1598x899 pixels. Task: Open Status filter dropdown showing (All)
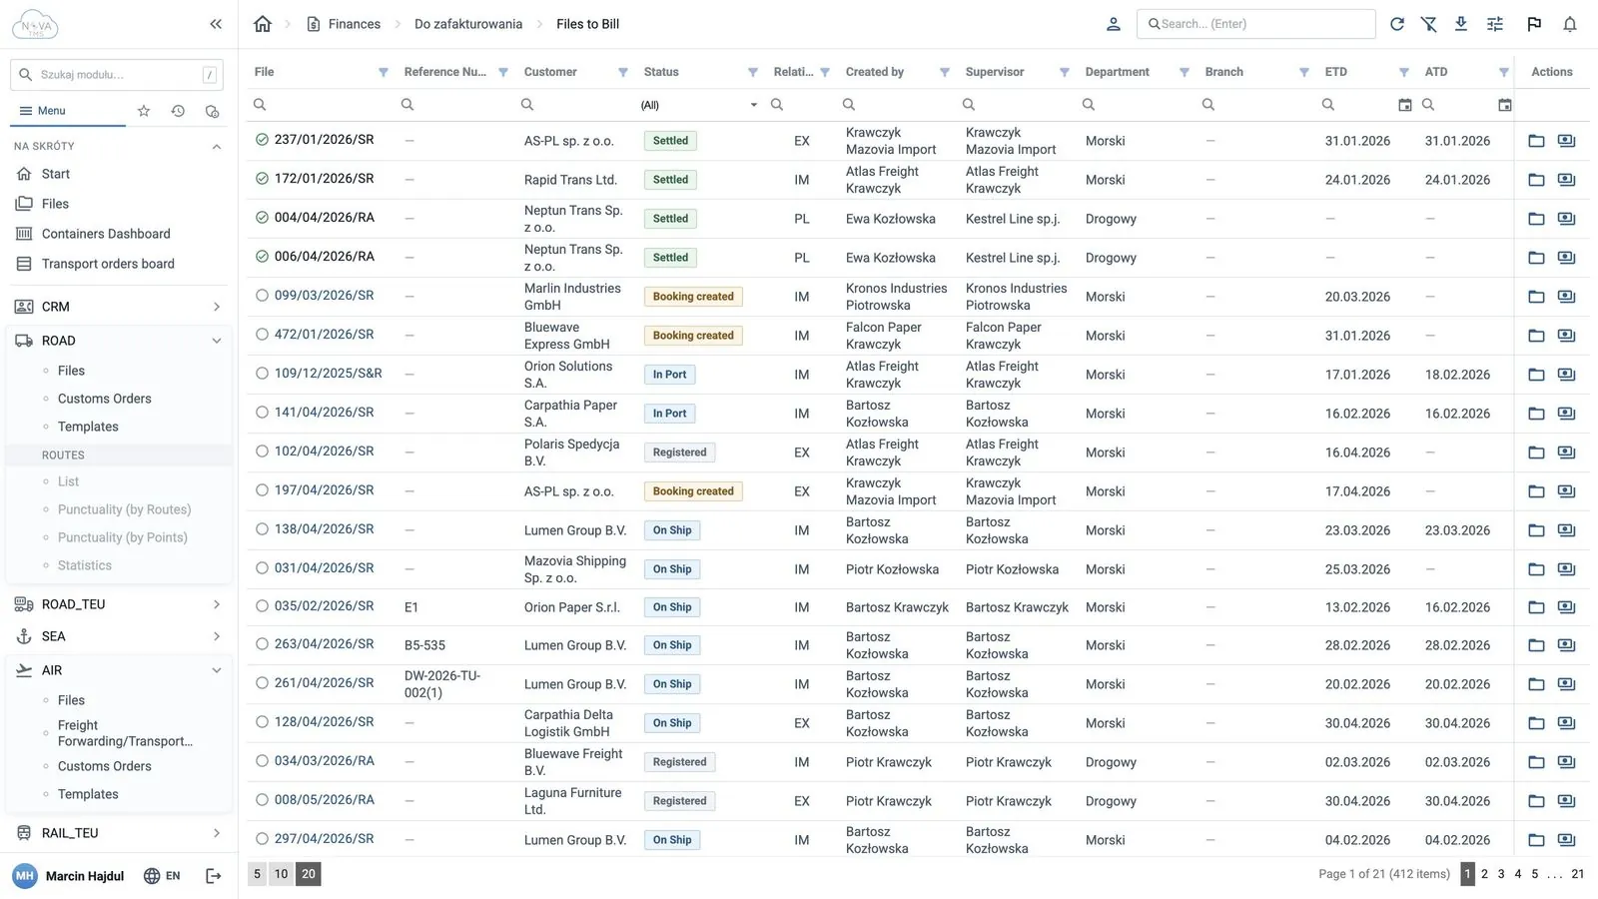700,105
